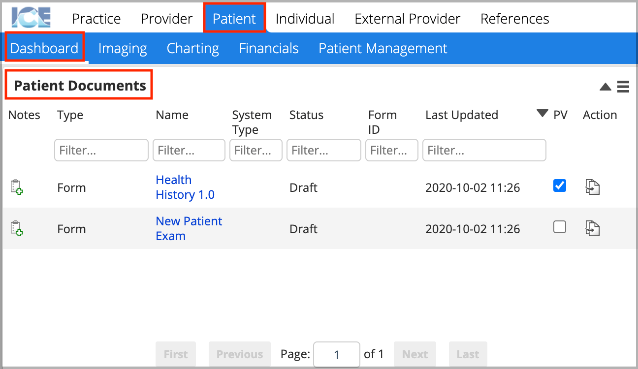This screenshot has height=369, width=638.
Task: Click the System Type column header
Action: 252,122
